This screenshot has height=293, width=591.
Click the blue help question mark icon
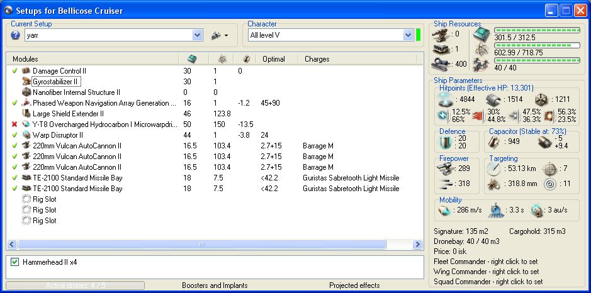[x=15, y=35]
